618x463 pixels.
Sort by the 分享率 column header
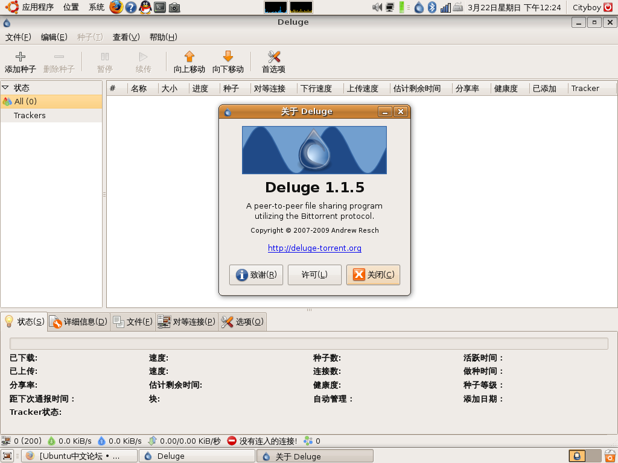tap(471, 88)
